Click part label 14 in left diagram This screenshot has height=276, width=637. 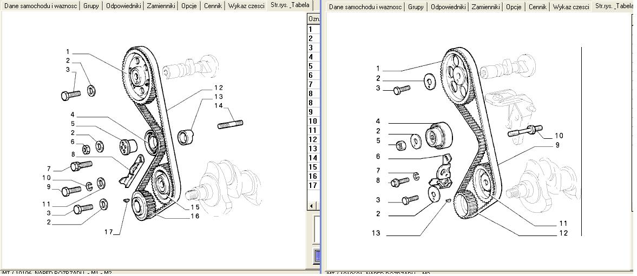218,106
